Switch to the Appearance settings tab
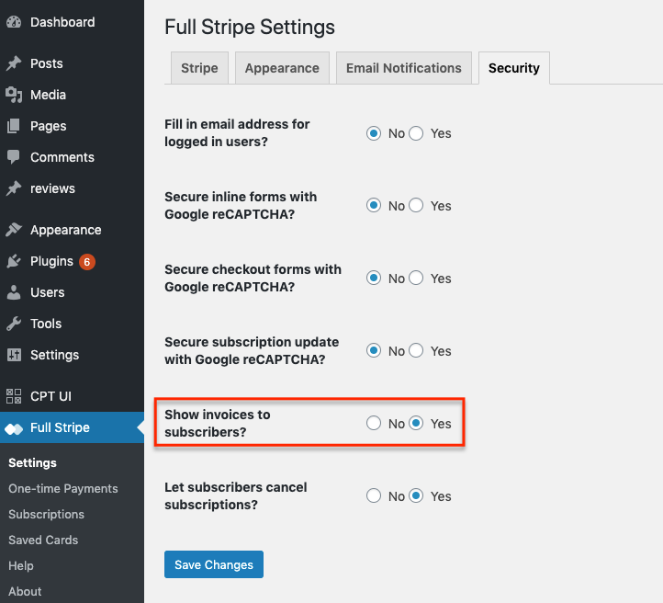The height and width of the screenshot is (603, 663). pos(282,68)
